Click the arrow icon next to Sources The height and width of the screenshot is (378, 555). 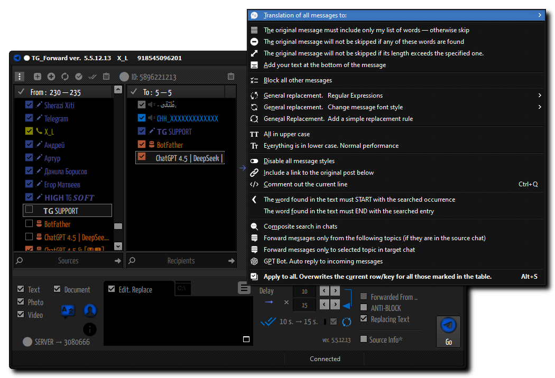(x=118, y=261)
